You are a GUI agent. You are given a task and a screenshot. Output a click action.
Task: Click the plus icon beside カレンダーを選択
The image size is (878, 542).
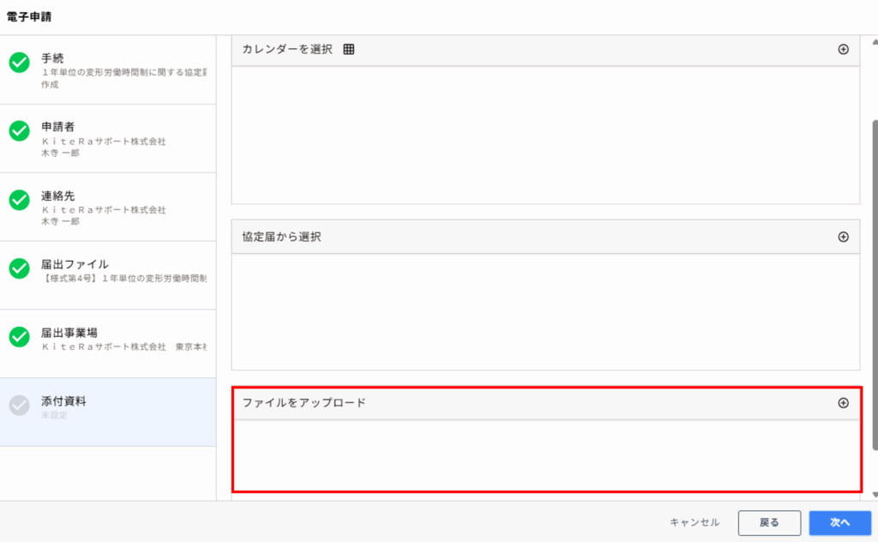843,50
